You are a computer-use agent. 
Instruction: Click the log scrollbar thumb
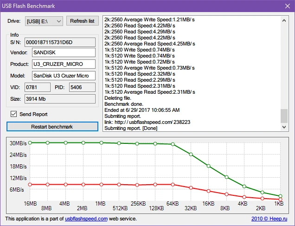coord(284,115)
